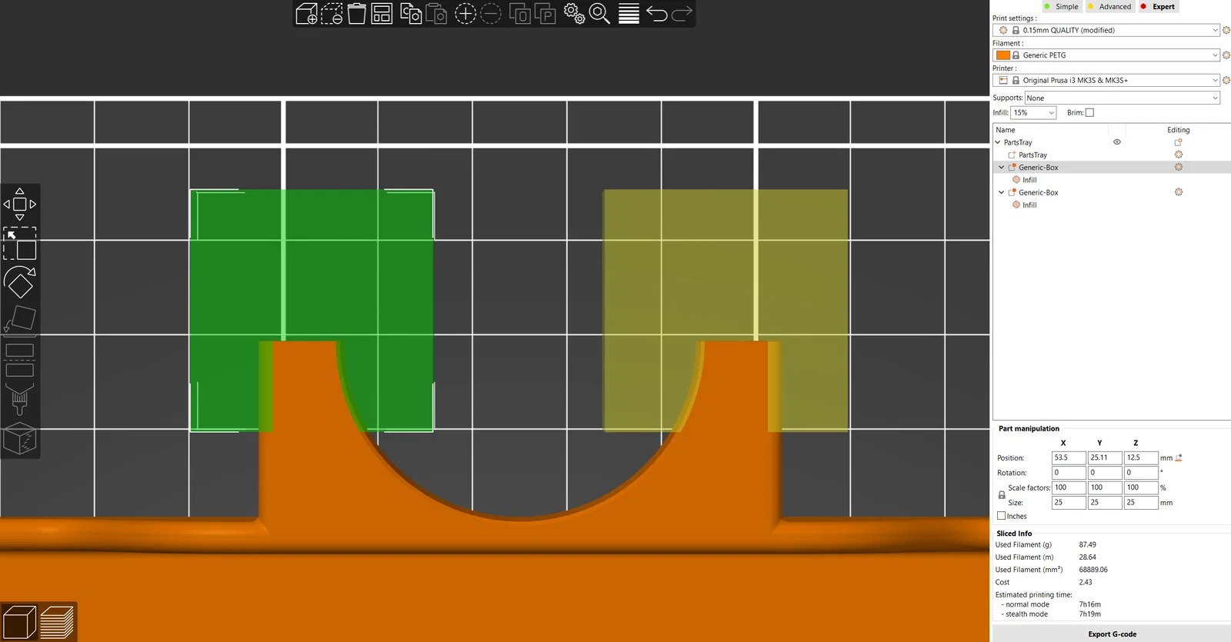Click the Position Y input field
The image size is (1231, 642).
point(1105,457)
